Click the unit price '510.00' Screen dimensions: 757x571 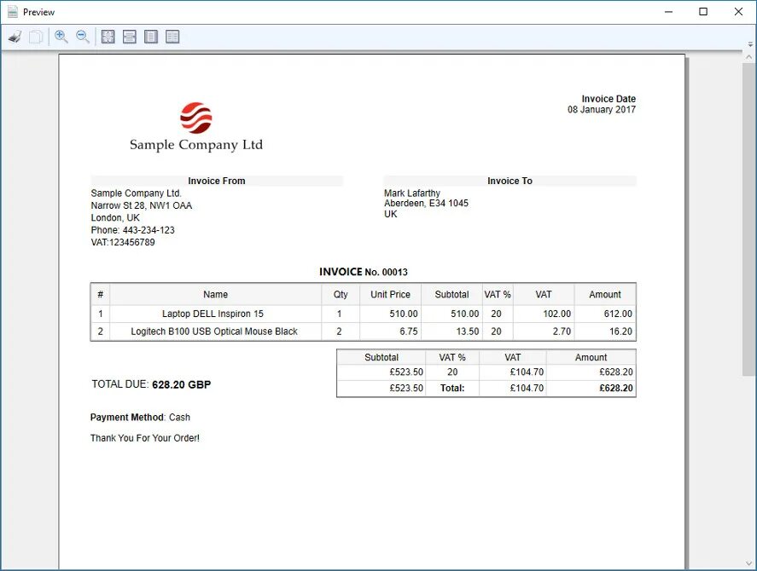[x=404, y=314]
